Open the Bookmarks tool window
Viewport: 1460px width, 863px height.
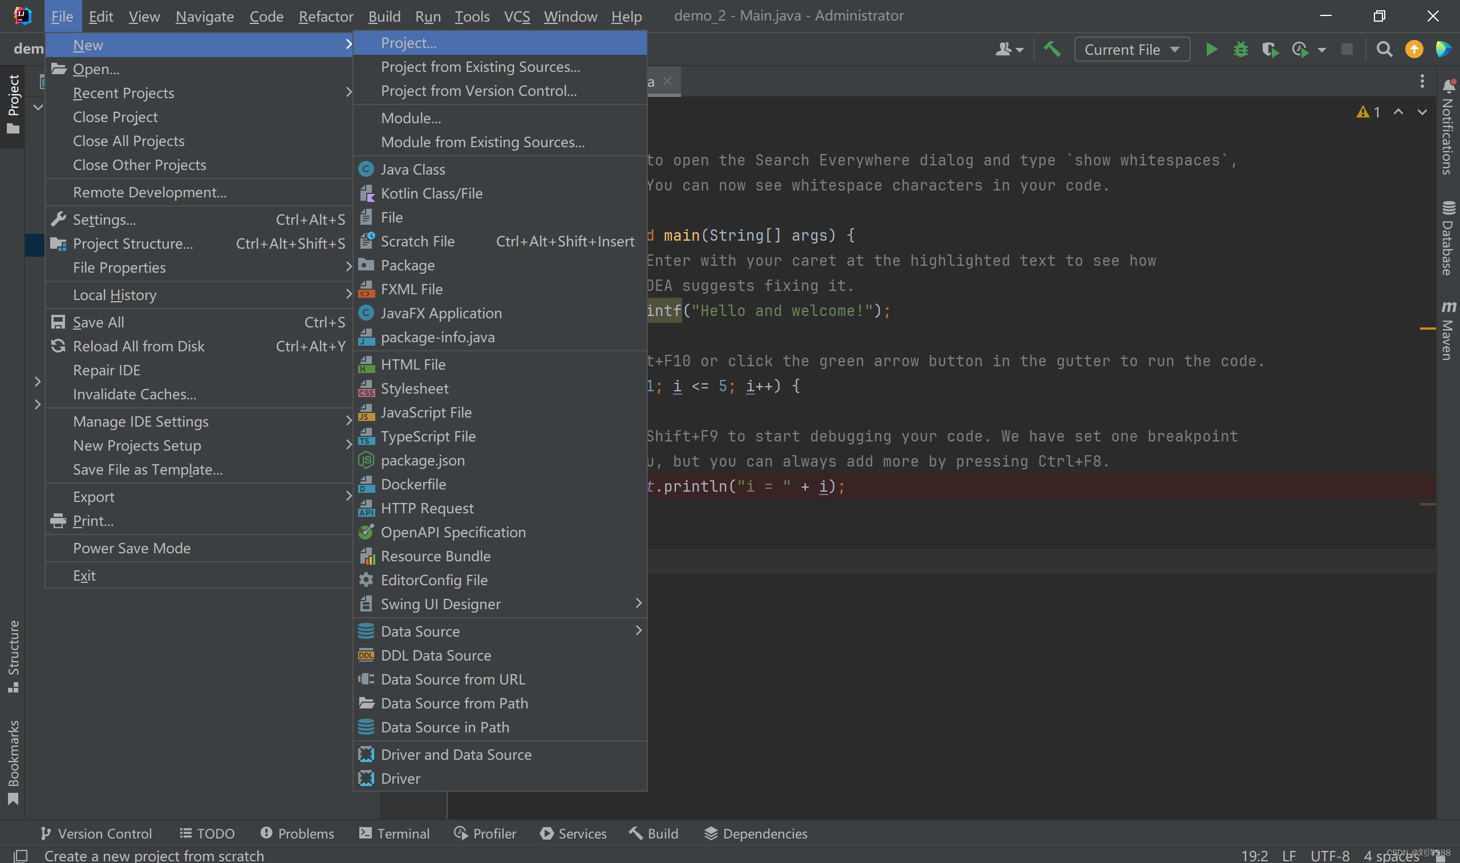click(x=13, y=763)
